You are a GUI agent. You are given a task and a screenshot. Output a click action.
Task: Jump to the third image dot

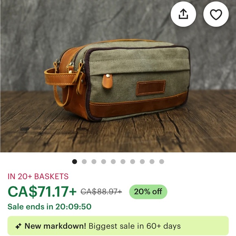point(94,162)
